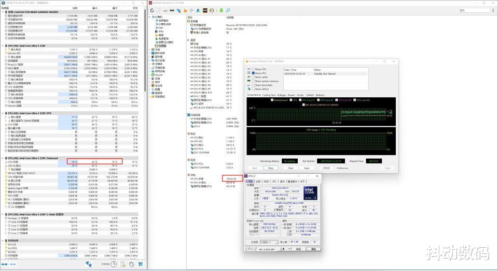Image resolution: width=498 pixels, height=271 pixels.
Task: Toggle the Motherboard graph legend checkbox
Action: (271, 100)
